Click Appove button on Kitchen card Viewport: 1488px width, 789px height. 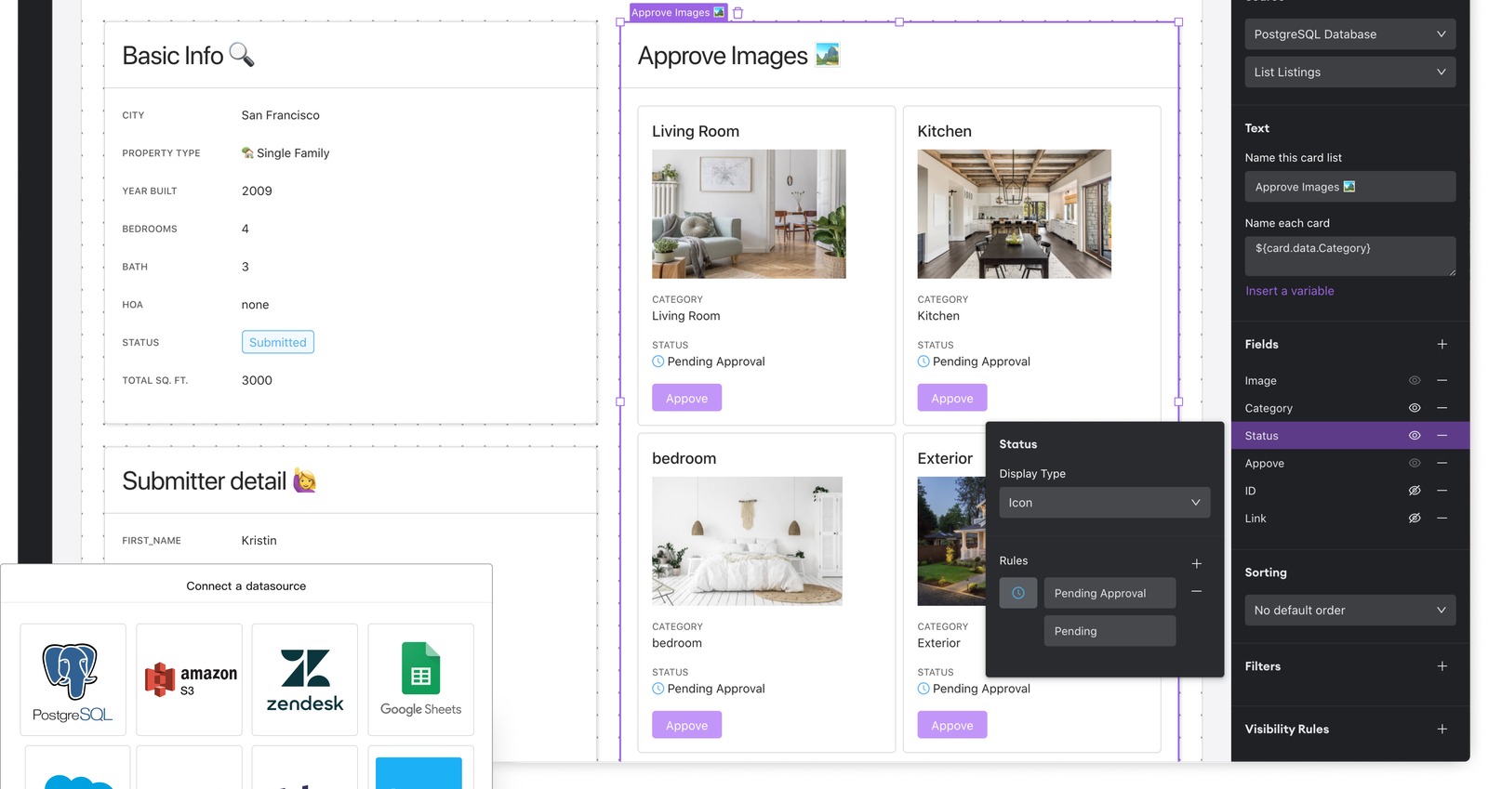click(x=952, y=398)
